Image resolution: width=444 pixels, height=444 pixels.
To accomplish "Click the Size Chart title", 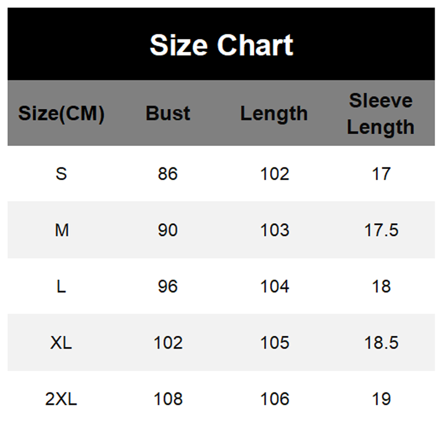I will [x=221, y=45].
